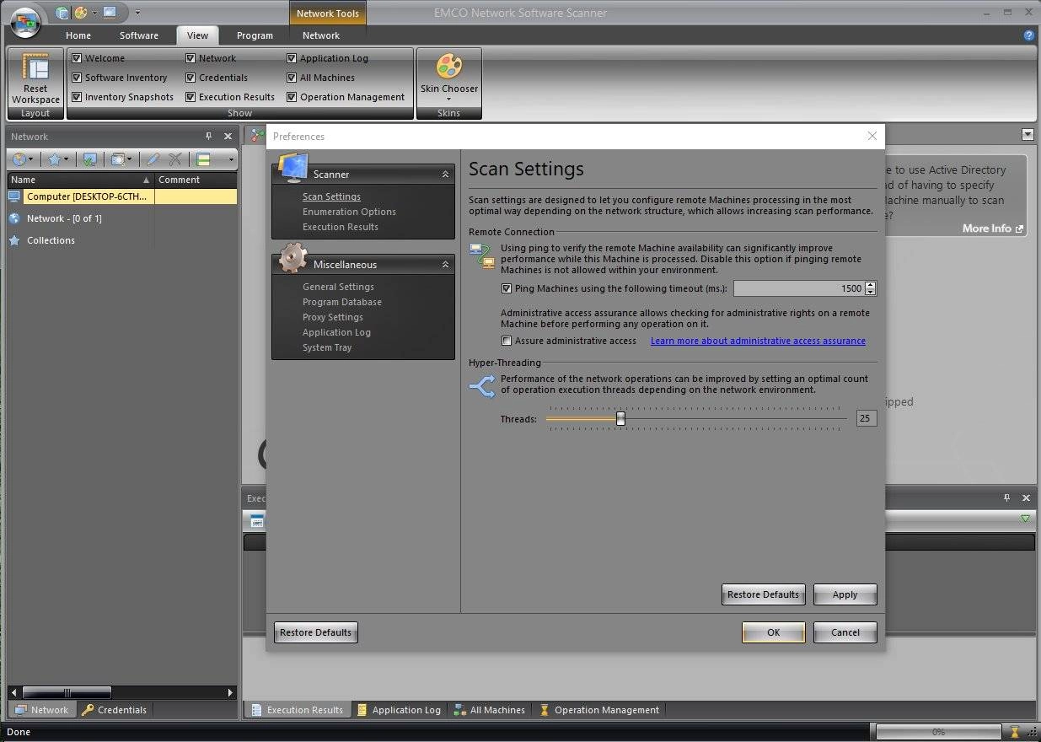Click the Network panel horizontal scrollbar
This screenshot has width=1041, height=742.
tap(123, 692)
